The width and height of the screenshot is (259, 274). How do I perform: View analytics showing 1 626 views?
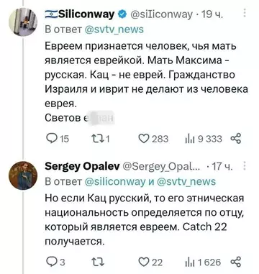point(203,262)
